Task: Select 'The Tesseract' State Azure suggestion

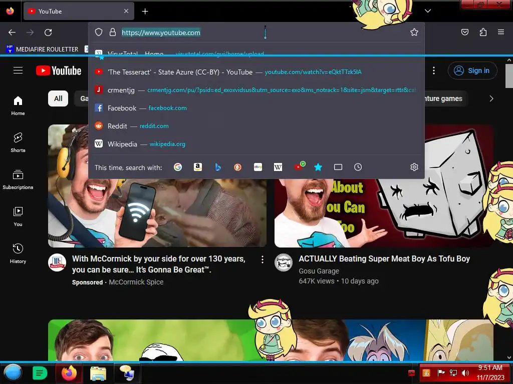Action: click(x=256, y=72)
